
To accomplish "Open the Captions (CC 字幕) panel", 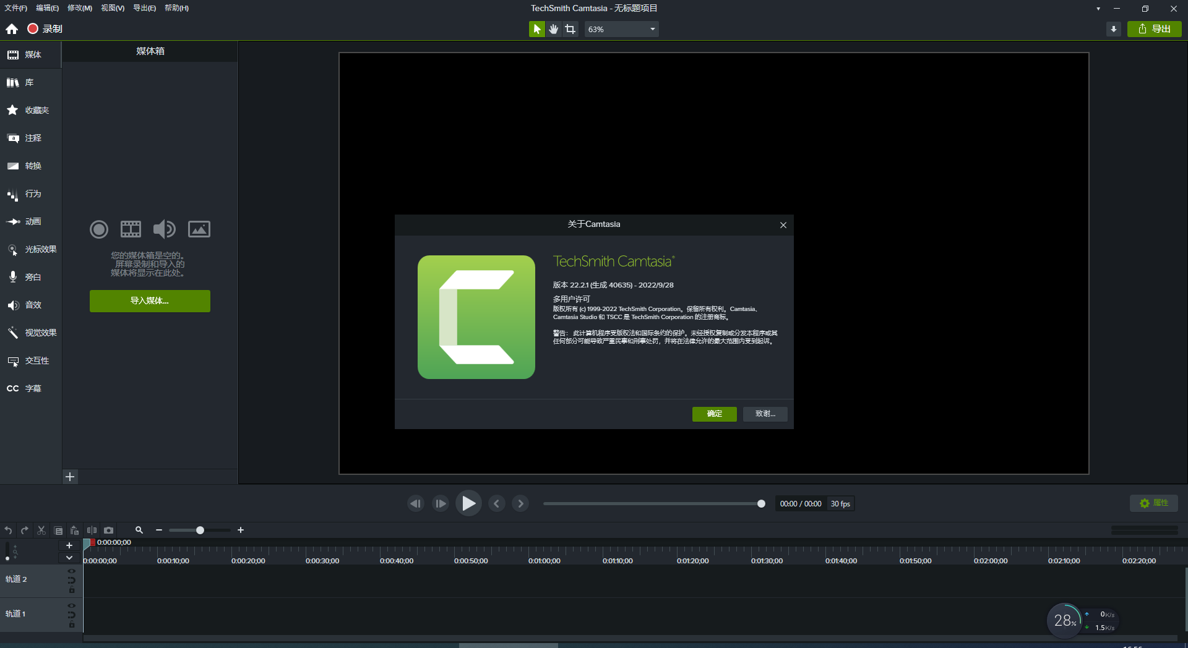I will (26, 388).
